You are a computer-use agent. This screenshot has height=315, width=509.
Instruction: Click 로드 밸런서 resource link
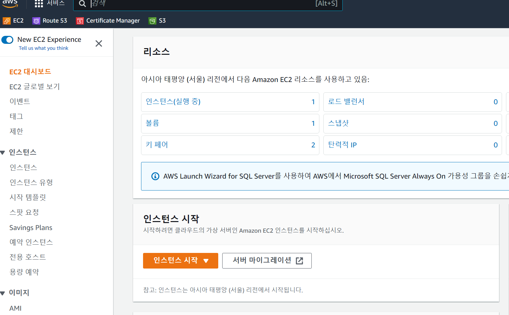pyautogui.click(x=346, y=102)
